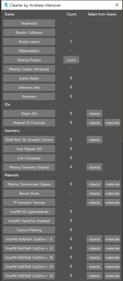The image size is (123, 281).
Task: Select materials with SubDivs > 32
Action: coord(113,275)
